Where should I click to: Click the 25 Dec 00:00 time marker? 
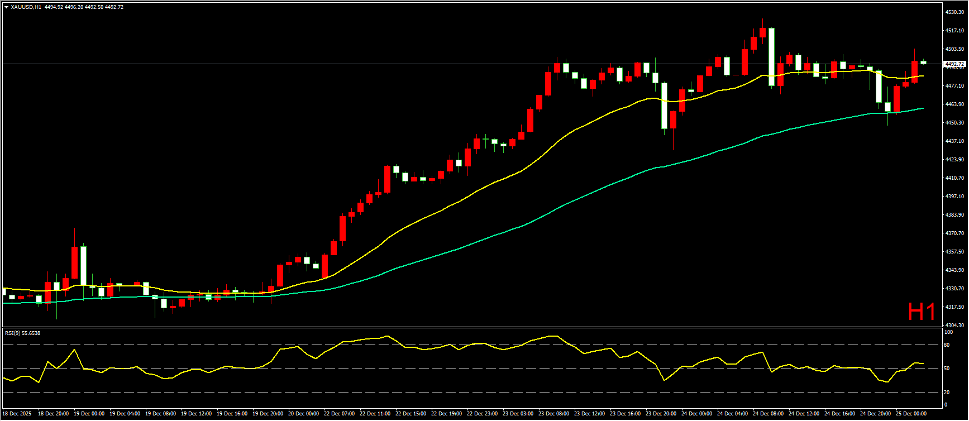pos(911,414)
